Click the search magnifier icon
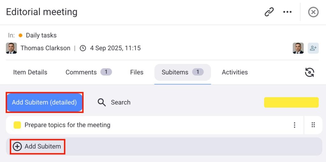The height and width of the screenshot is (162, 326). pyautogui.click(x=102, y=102)
